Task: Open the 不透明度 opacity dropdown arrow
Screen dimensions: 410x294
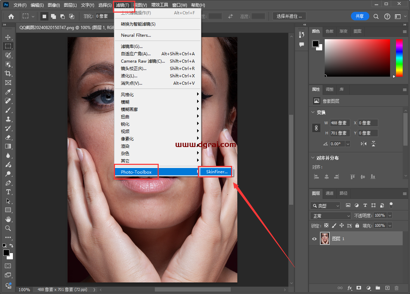Action: [x=390, y=216]
